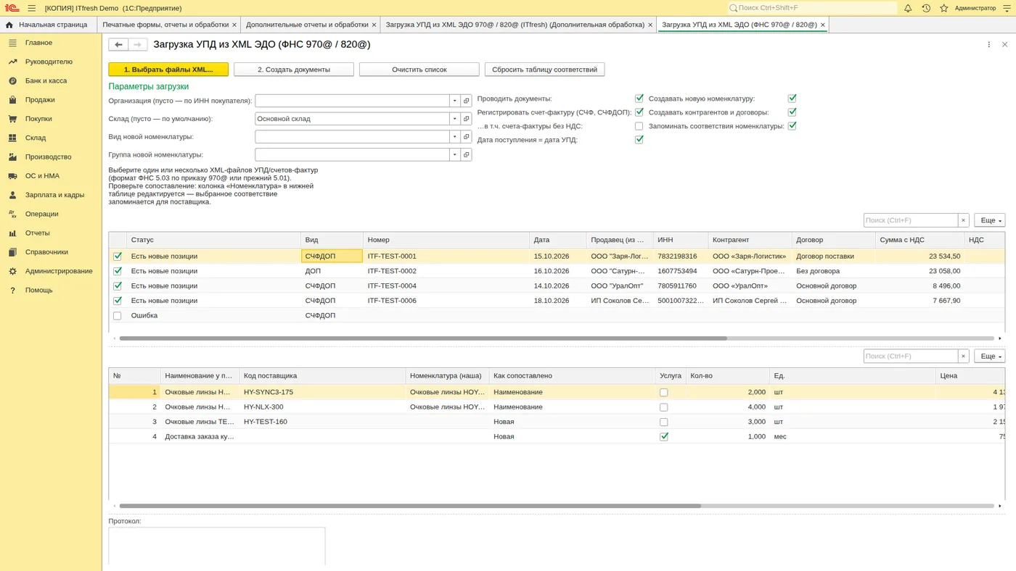Open the Продажи sidebar section
The height and width of the screenshot is (571, 1016).
pos(40,100)
